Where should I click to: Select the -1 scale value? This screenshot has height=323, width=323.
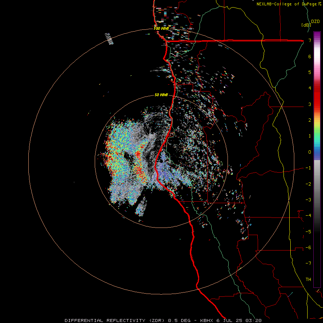point(308,168)
